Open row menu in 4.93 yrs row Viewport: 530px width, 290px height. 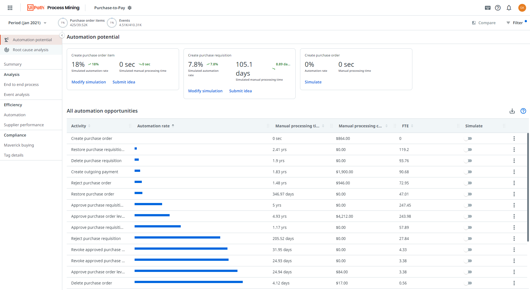[514, 216]
